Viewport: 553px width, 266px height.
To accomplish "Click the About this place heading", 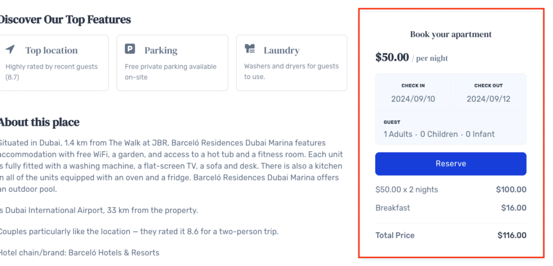I will click(39, 122).
